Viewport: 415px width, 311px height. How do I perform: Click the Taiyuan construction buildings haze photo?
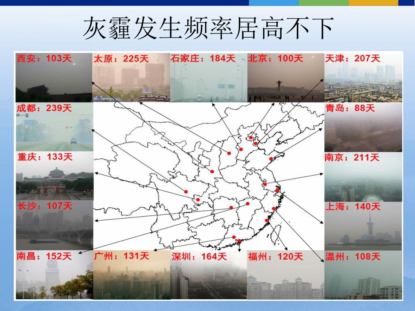pos(131,77)
